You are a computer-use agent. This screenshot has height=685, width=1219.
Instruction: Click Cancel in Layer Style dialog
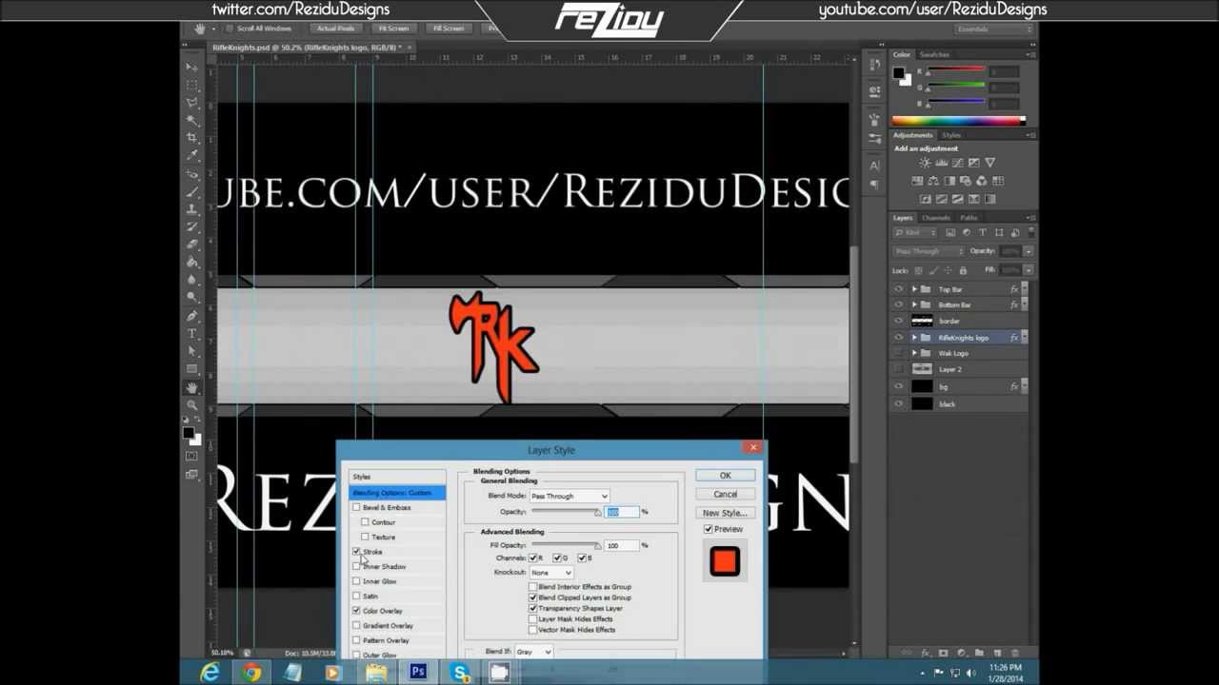point(725,495)
